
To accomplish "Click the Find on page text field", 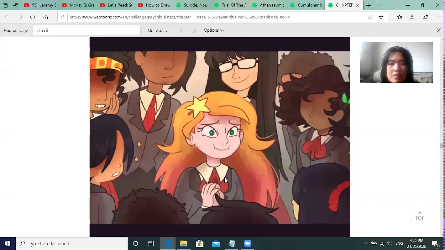I will (x=87, y=30).
